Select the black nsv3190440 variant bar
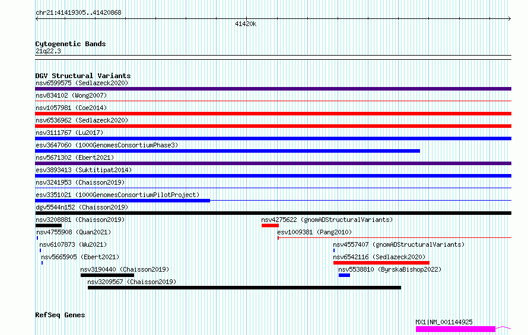Image resolution: width=528 pixels, height=335 pixels. (x=107, y=275)
